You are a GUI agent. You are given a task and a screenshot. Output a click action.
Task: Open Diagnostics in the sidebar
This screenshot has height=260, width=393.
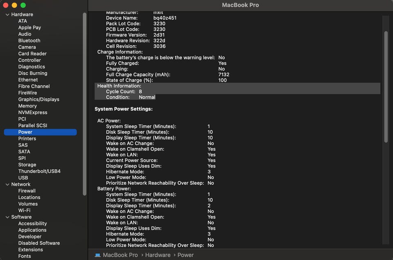[x=32, y=67]
